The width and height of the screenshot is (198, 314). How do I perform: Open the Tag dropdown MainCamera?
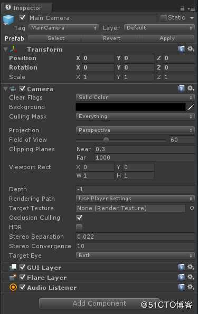(64, 28)
